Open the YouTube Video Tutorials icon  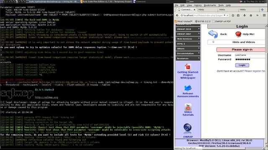(188, 107)
